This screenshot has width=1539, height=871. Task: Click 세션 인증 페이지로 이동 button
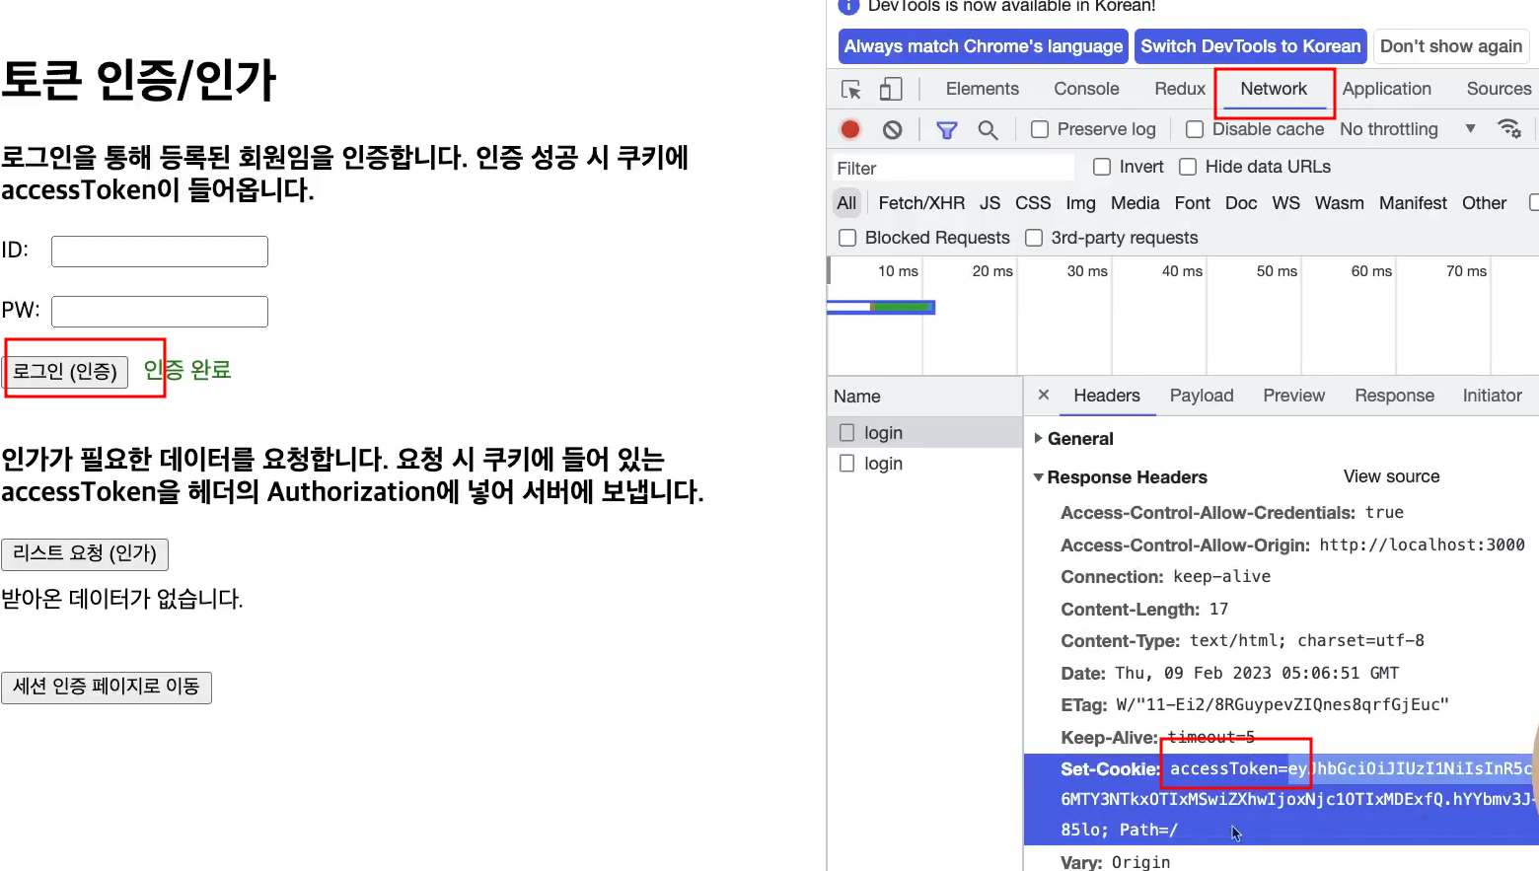[107, 688]
